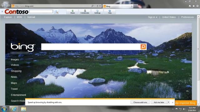Click the volume speaker tray icon
The height and width of the screenshot is (112, 200).
click(x=184, y=109)
